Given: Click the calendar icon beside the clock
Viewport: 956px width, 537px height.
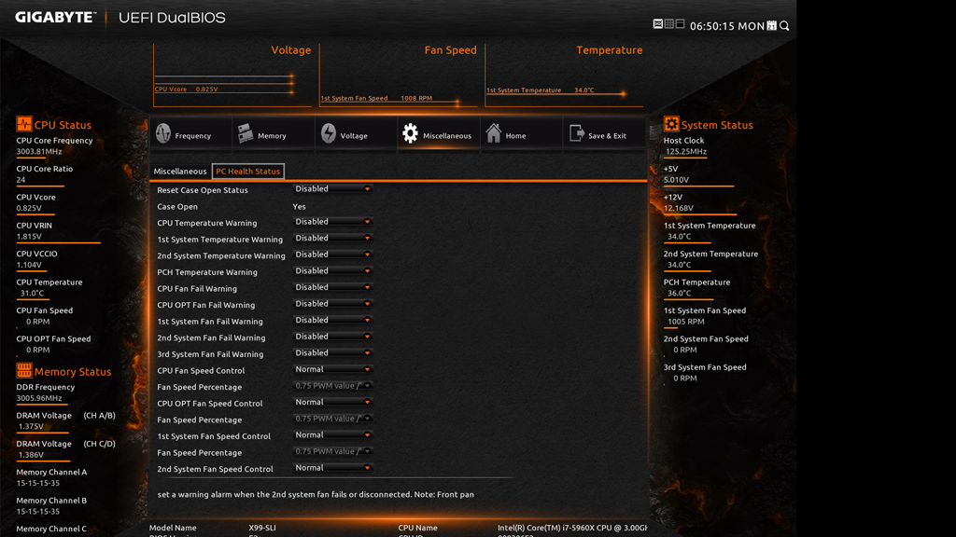Looking at the screenshot, I should tap(772, 26).
